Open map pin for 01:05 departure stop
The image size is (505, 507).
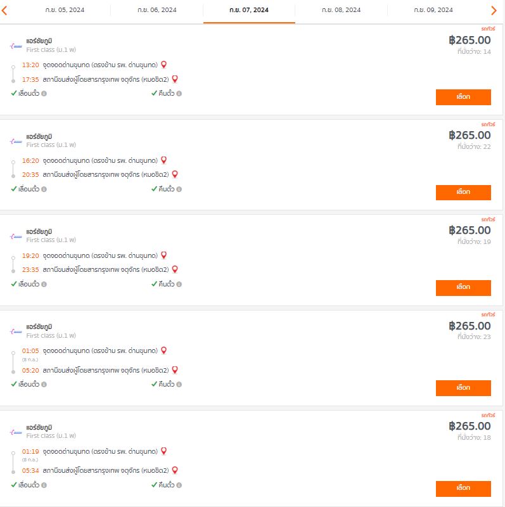click(164, 350)
